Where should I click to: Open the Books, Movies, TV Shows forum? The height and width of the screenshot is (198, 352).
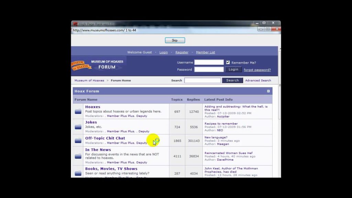pyautogui.click(x=111, y=168)
